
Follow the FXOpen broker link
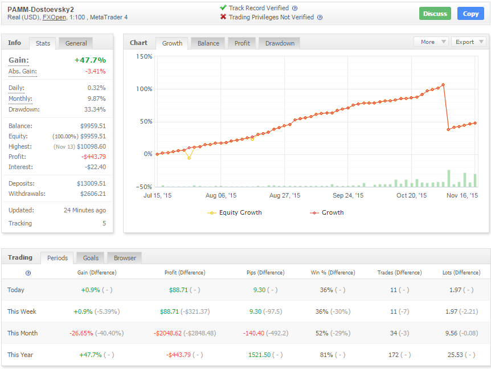(x=54, y=18)
